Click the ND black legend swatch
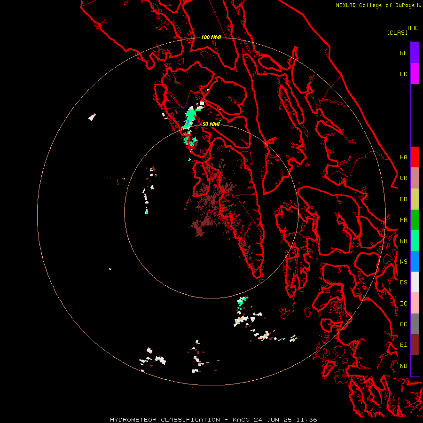This screenshot has height=423, width=423. click(415, 366)
